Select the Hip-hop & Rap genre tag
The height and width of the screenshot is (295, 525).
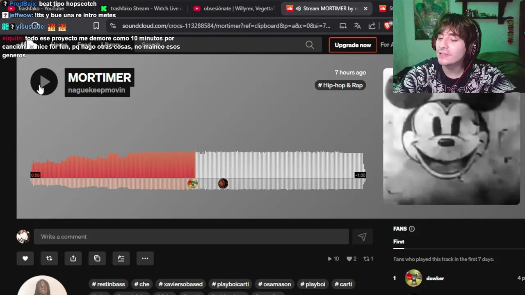[x=340, y=85]
